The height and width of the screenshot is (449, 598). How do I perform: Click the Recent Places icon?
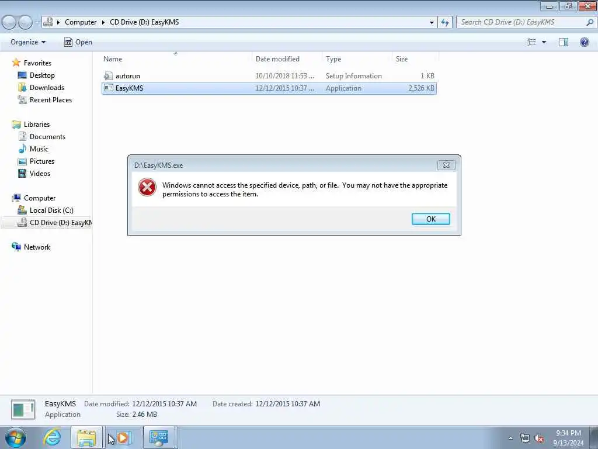coord(22,99)
